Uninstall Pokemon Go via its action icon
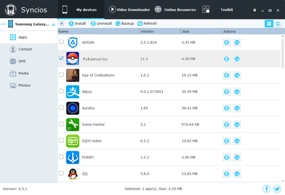Viewport: 285px width, 195px height. tap(226, 59)
